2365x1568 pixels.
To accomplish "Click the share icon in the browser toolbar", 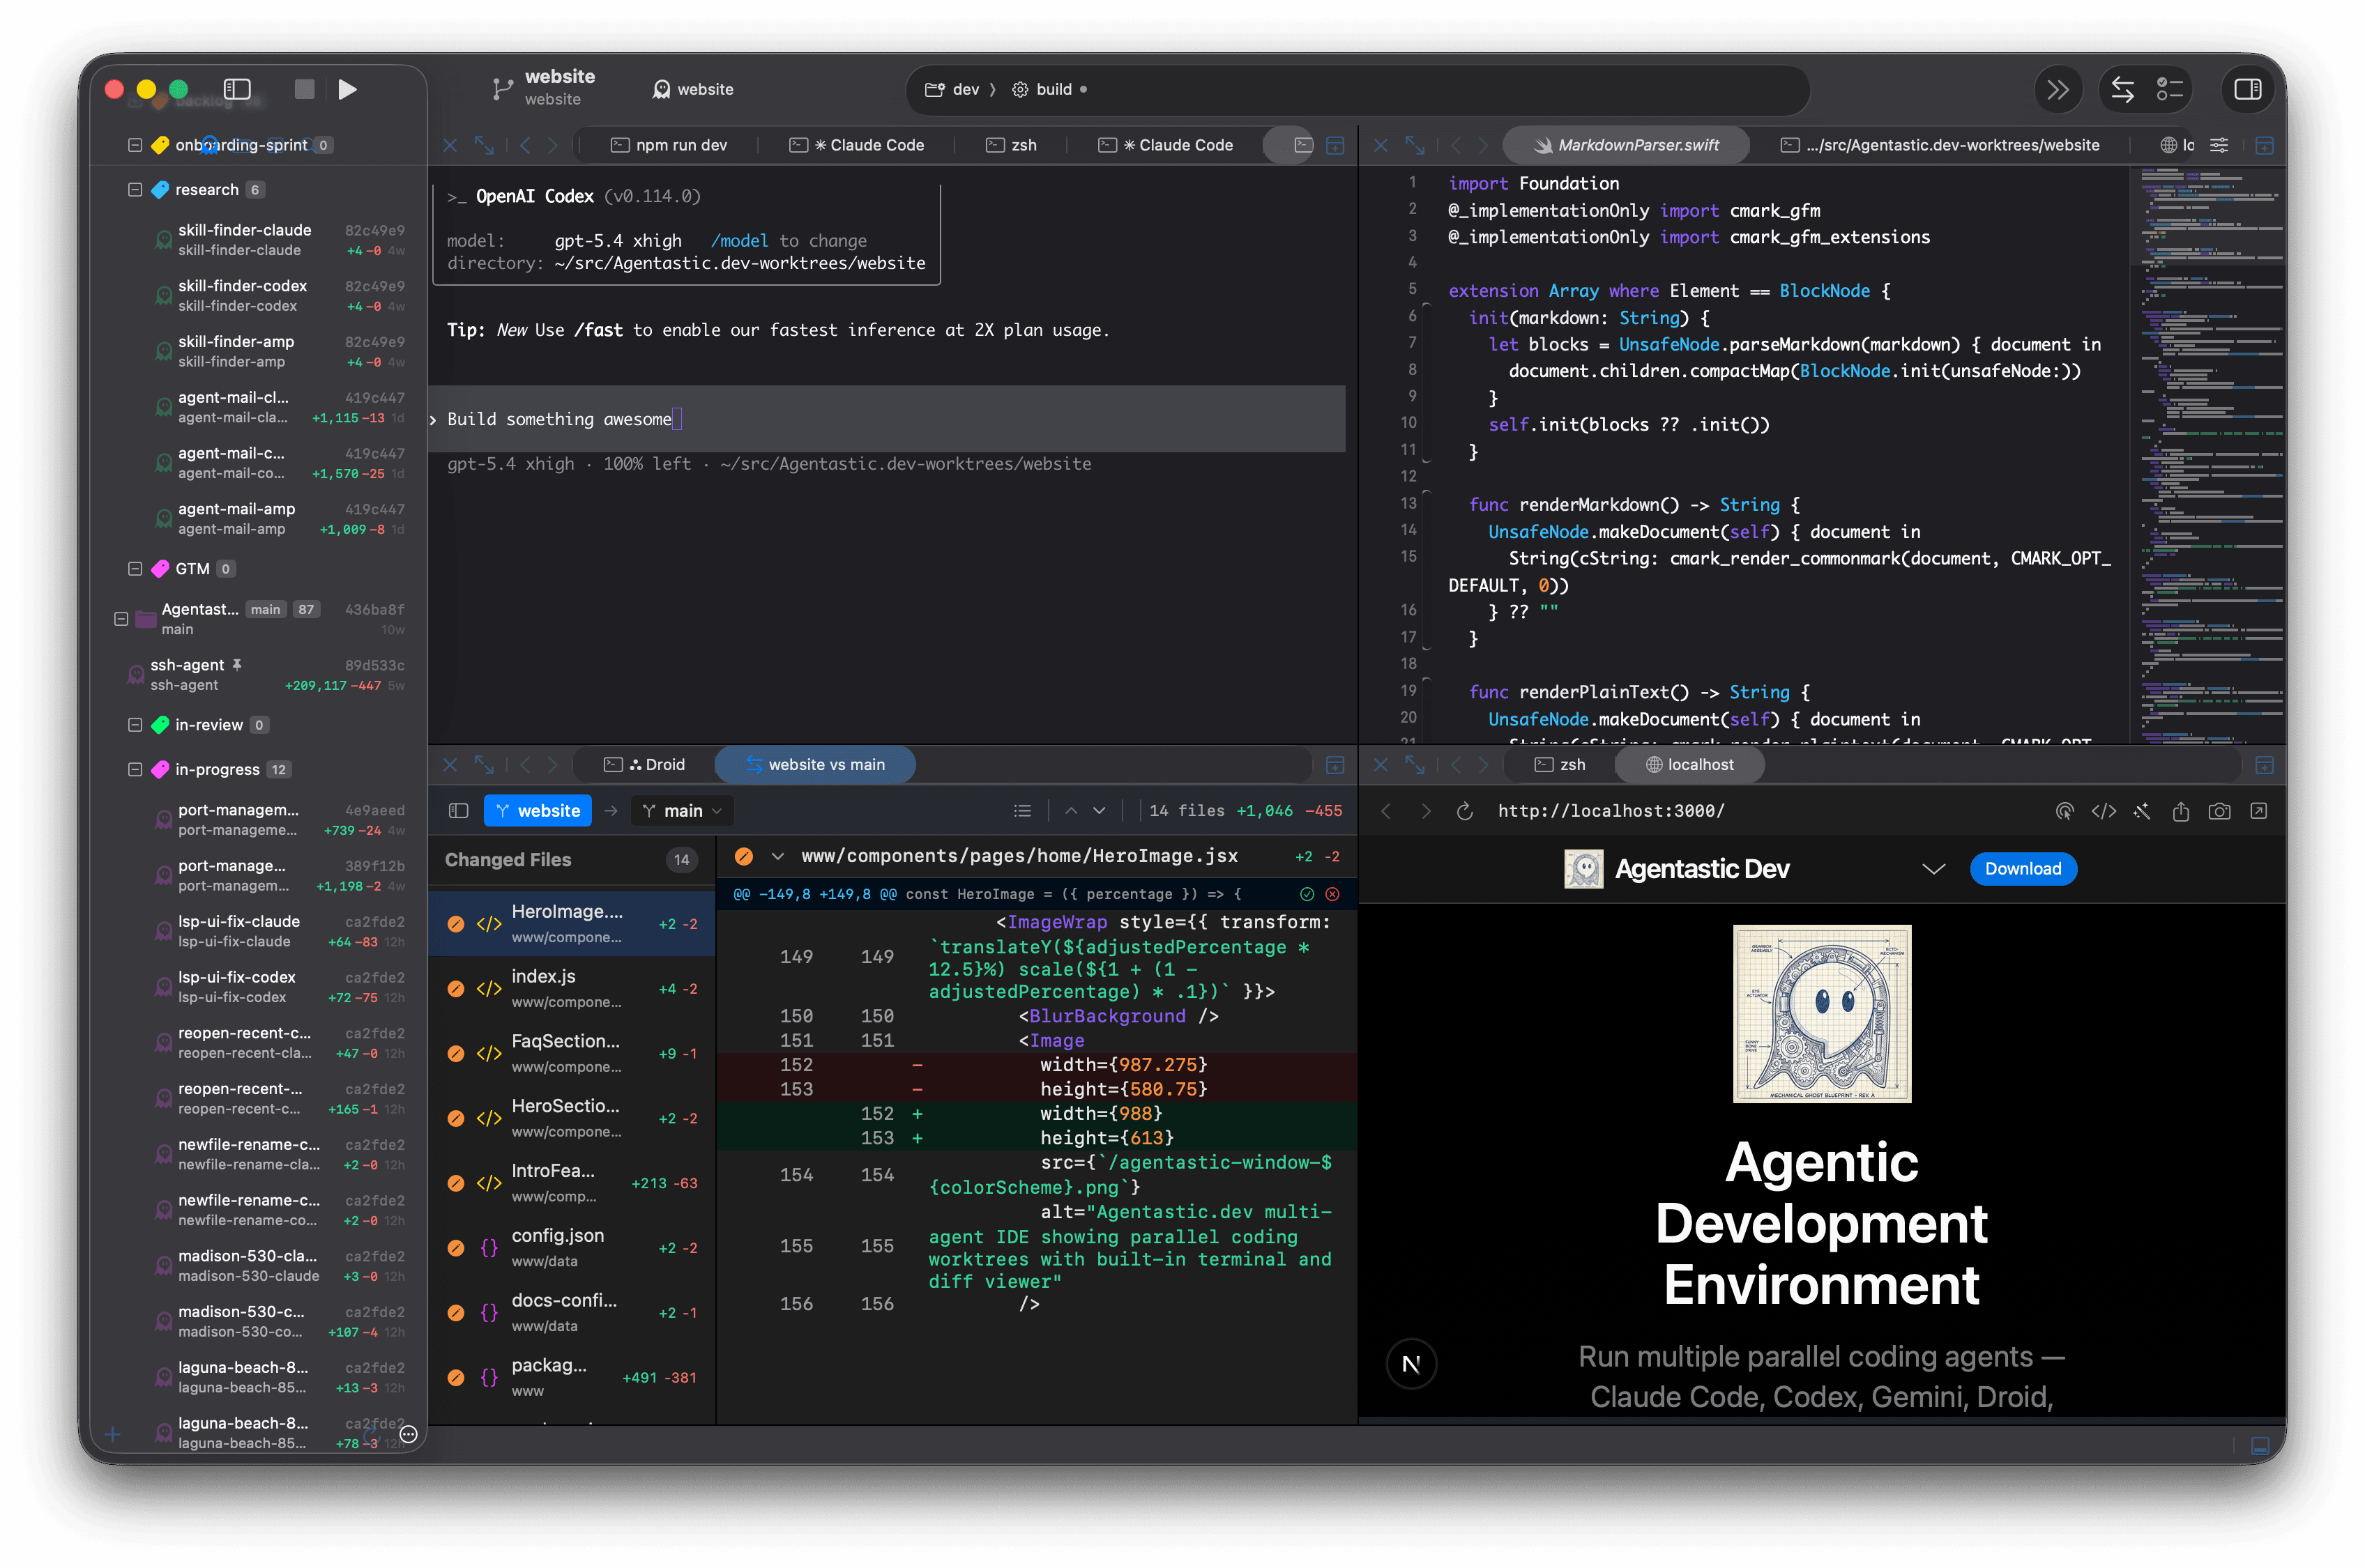I will point(2181,811).
